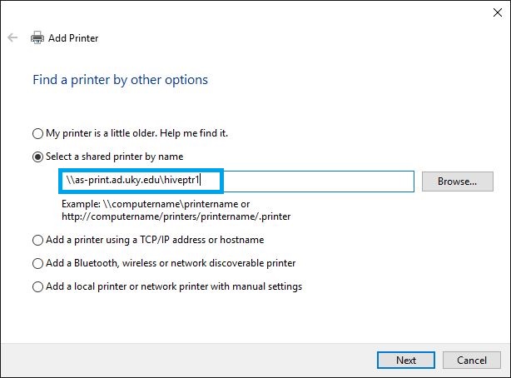This screenshot has height=378, width=511.
Task: Click the 'Find a printer by other options' heading
Action: 120,80
